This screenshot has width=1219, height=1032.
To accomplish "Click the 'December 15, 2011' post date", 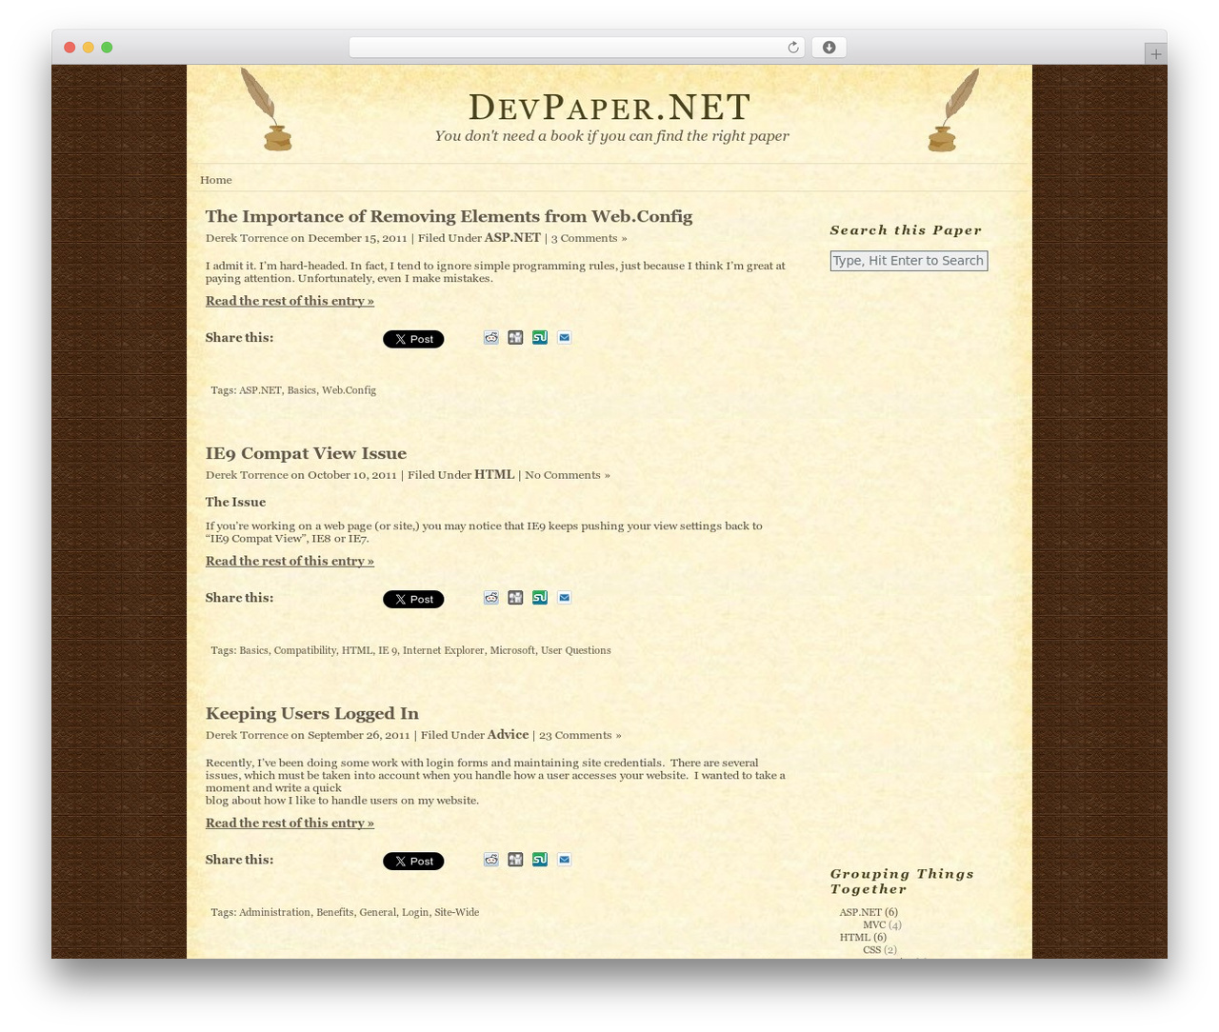I will 357,238.
